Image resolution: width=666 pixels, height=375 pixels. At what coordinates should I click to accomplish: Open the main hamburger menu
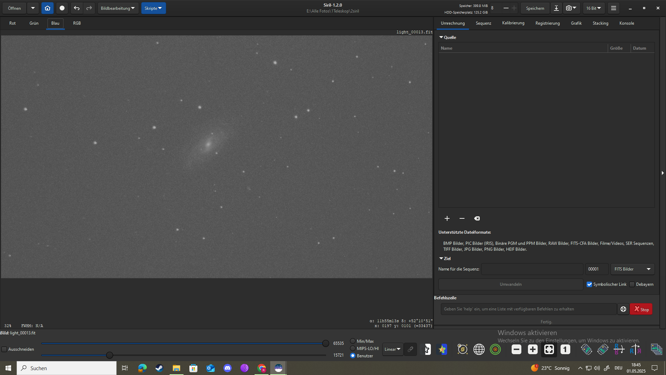point(614,8)
